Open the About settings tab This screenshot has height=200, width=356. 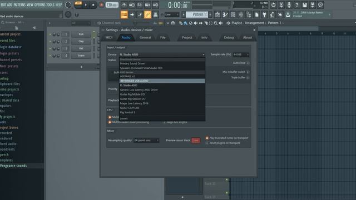(247, 38)
